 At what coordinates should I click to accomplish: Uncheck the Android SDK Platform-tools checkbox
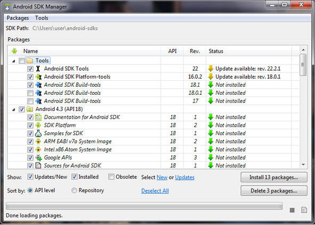pyautogui.click(x=30, y=77)
